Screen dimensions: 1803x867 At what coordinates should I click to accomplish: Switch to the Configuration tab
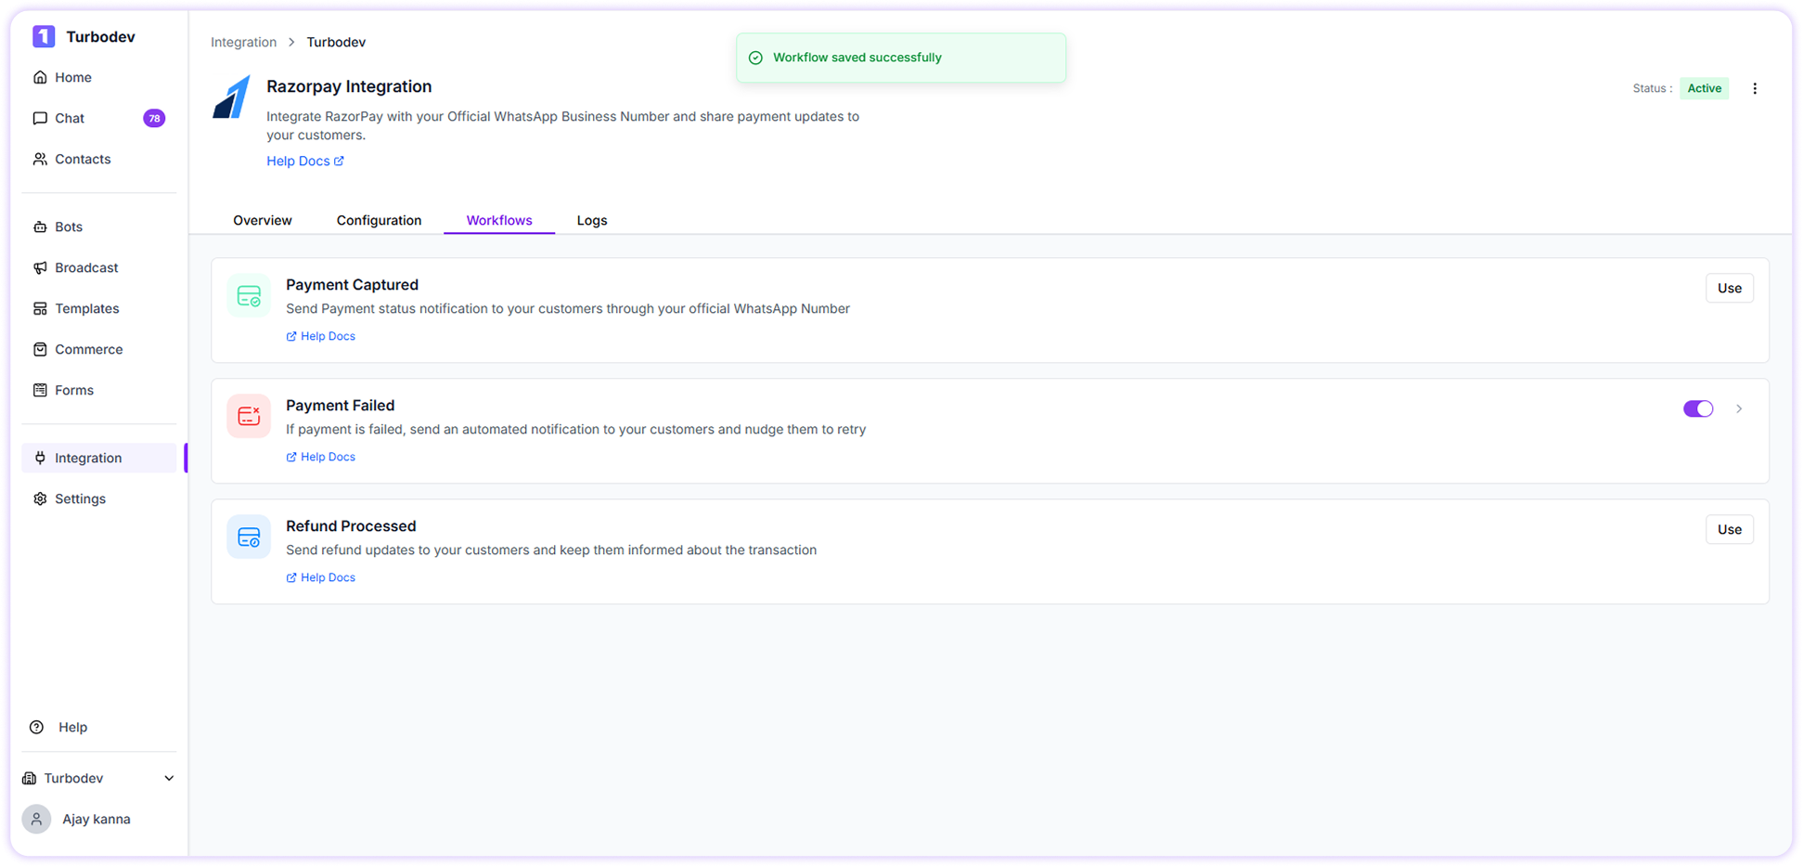[x=379, y=220]
